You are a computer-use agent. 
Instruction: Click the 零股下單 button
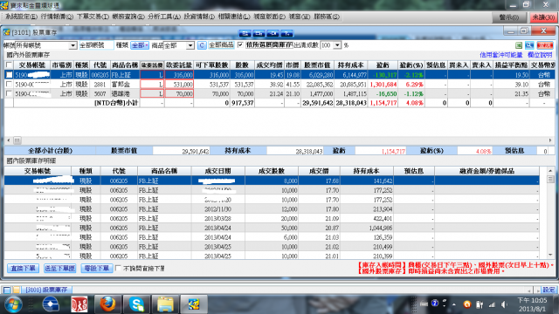97,268
